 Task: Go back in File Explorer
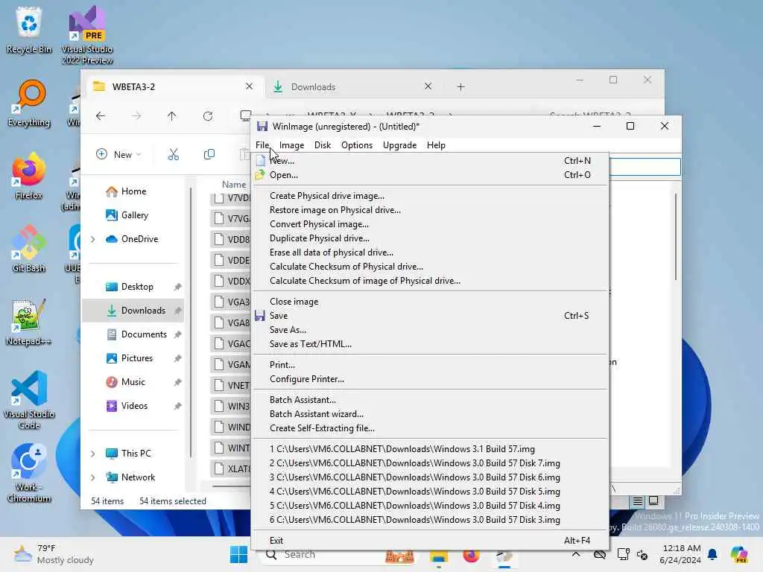pyautogui.click(x=101, y=115)
